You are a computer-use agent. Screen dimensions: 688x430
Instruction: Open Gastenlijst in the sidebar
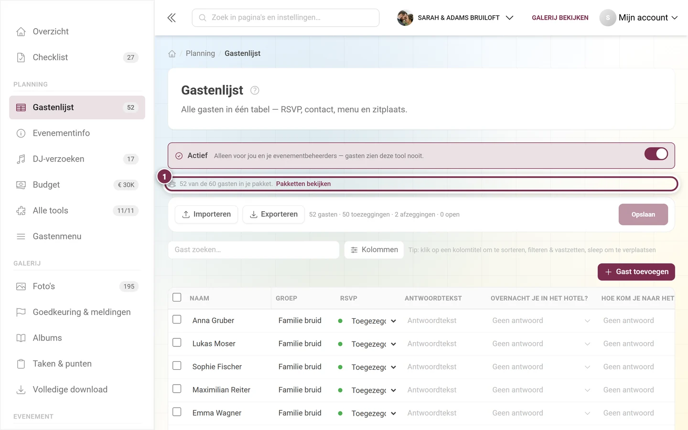pos(77,107)
